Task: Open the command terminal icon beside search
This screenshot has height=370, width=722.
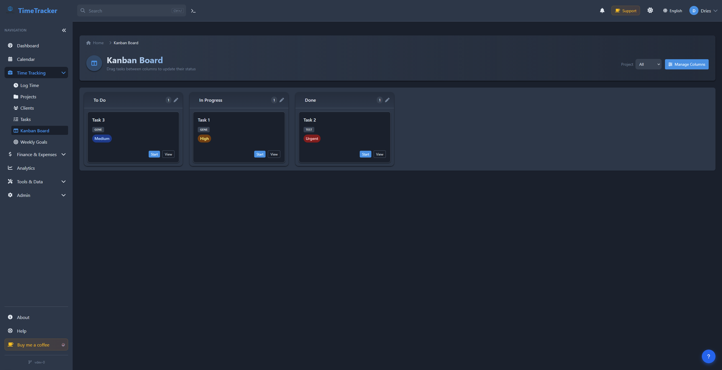Action: [193, 10]
